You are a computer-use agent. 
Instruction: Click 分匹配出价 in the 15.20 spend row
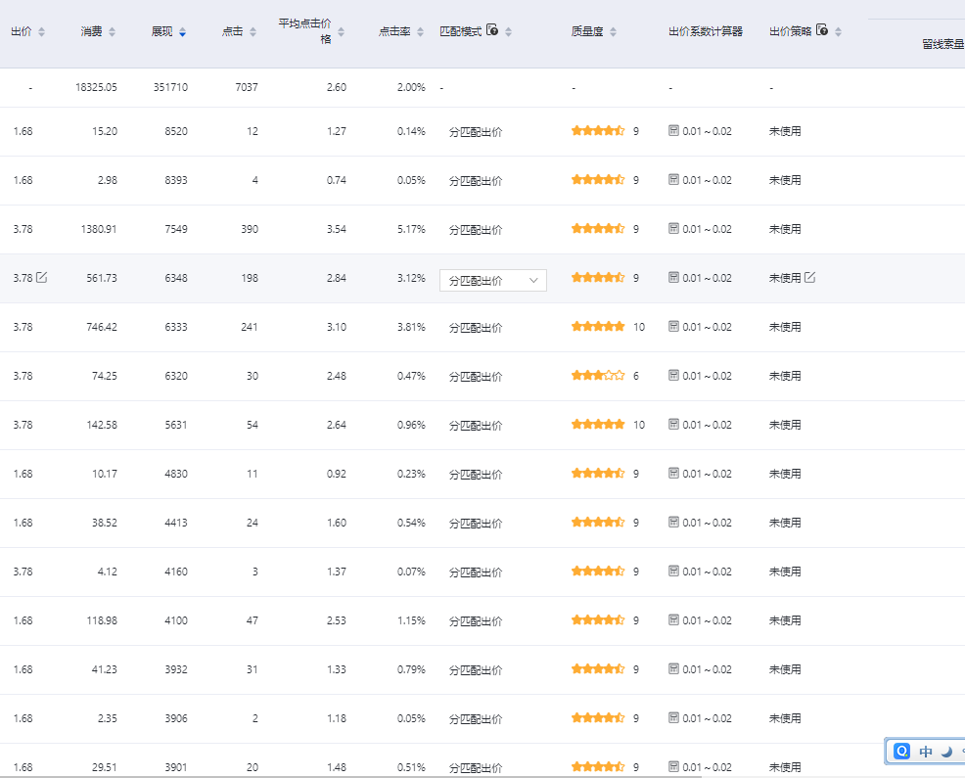476,131
